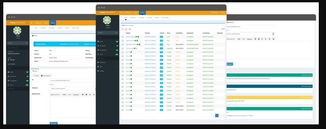Go to page 2 in pagination
This screenshot has width=326, height=129.
pyautogui.click(x=220, y=116)
